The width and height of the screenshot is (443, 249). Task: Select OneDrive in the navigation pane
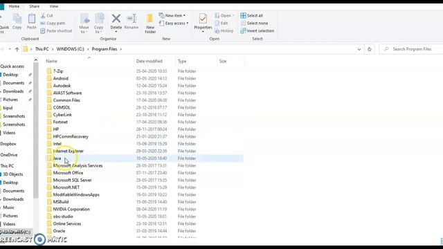click(x=9, y=155)
